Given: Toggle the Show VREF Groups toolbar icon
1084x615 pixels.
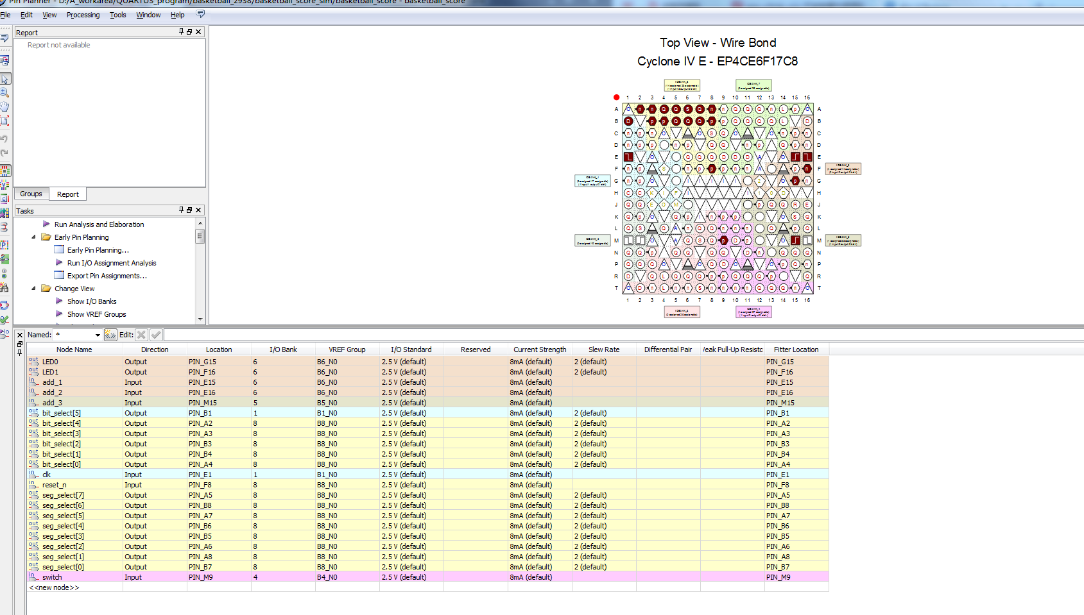Looking at the screenshot, I should click(4, 185).
